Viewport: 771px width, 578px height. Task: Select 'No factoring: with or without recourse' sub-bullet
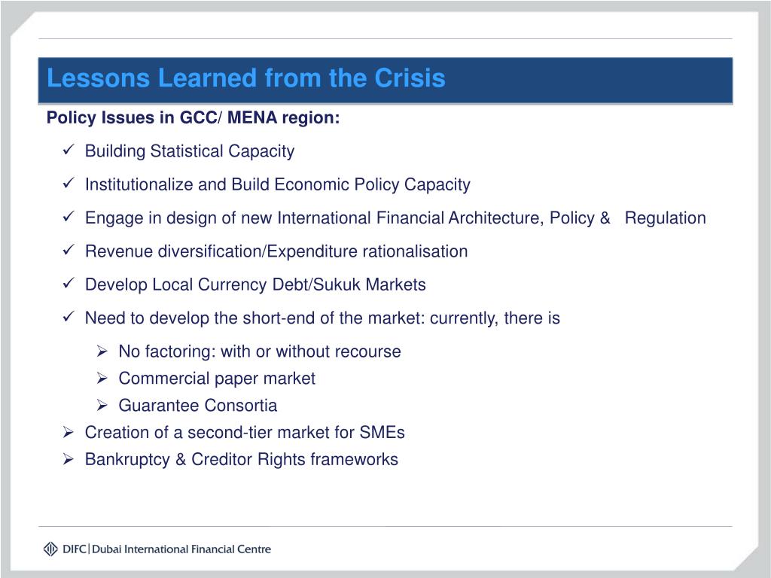pos(260,351)
